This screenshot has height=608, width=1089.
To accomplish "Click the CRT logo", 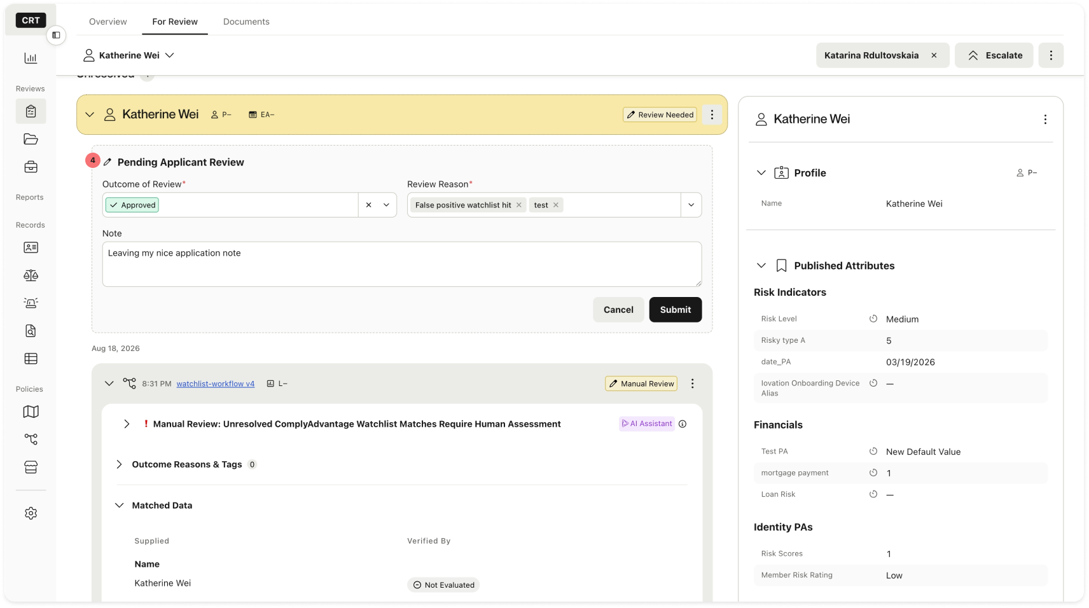I will pos(31,20).
